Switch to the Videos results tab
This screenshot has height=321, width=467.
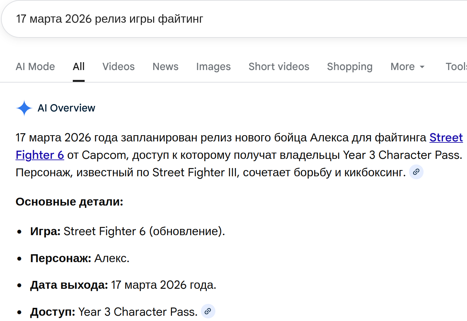(118, 66)
